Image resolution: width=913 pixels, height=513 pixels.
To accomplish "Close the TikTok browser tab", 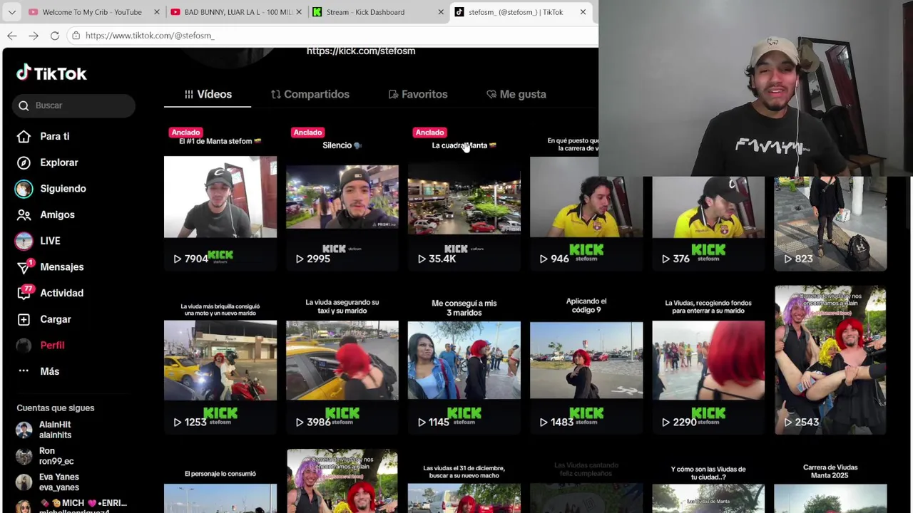I will coord(583,12).
